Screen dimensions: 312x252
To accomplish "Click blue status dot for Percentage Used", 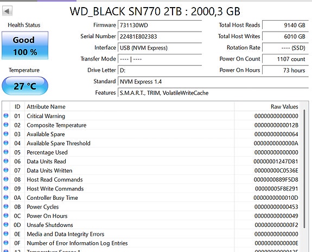I will (x=6, y=152).
